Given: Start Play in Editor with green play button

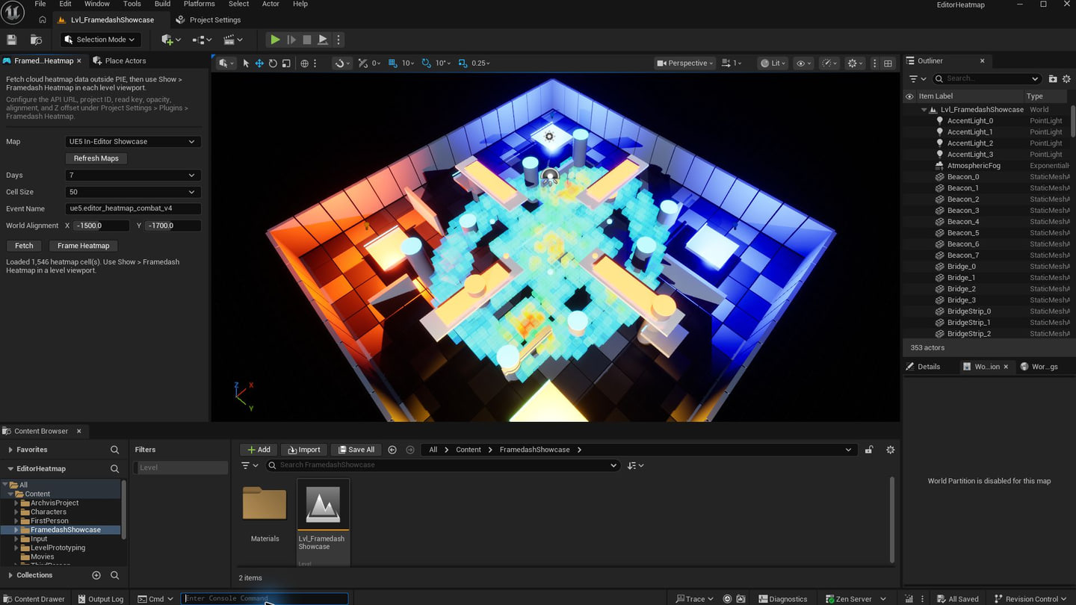Looking at the screenshot, I should pos(275,40).
